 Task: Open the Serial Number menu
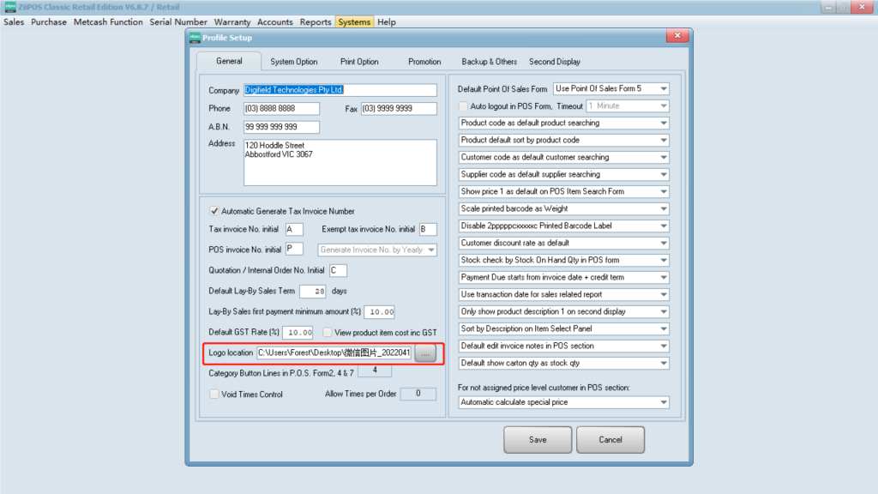tap(178, 21)
